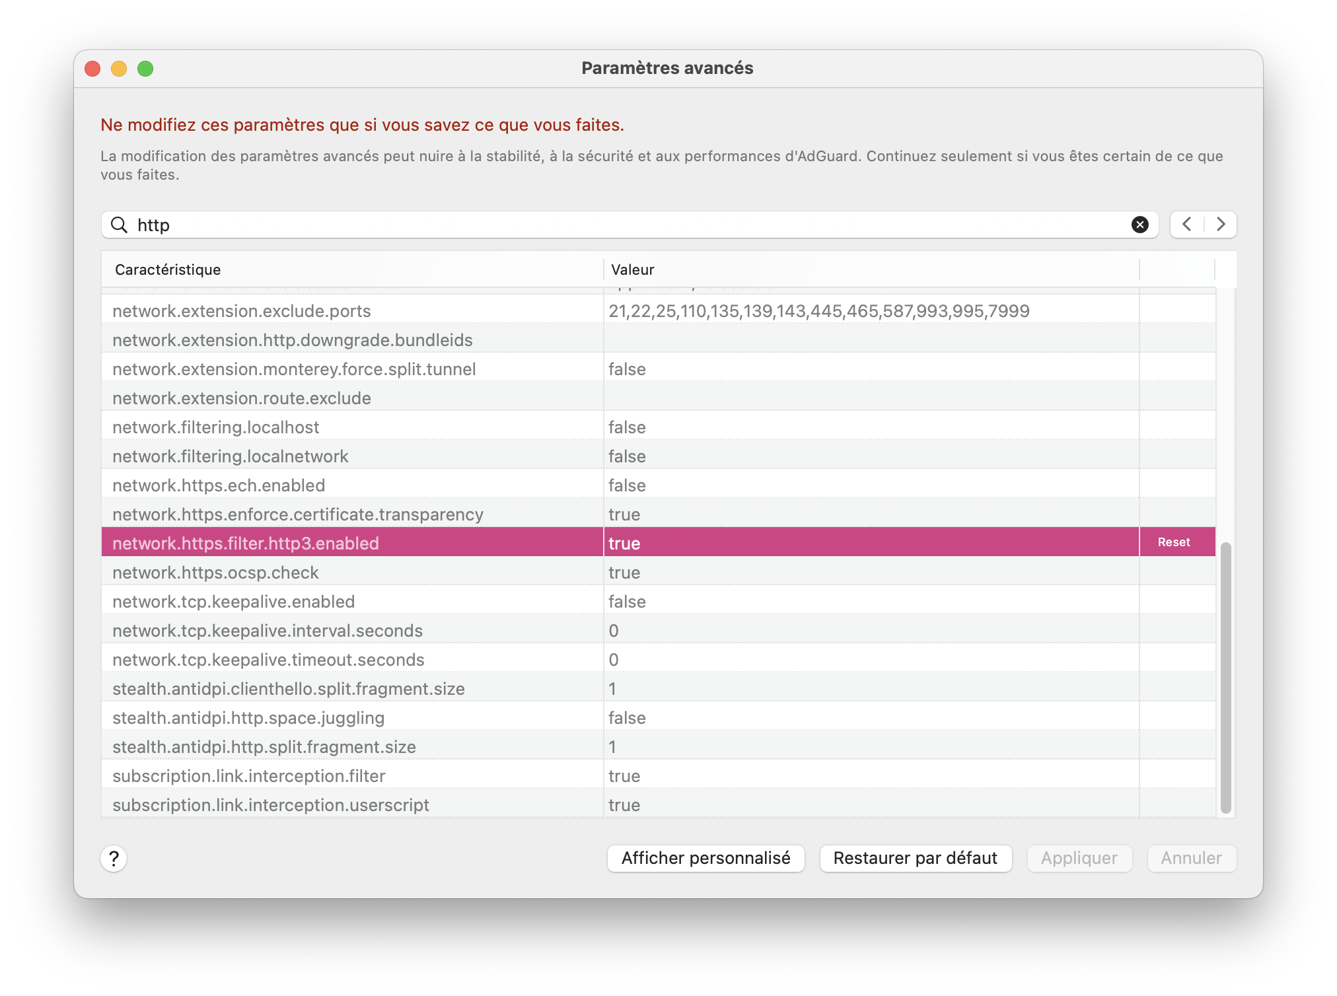Click true value of network.https.ocsp.check

(x=624, y=573)
